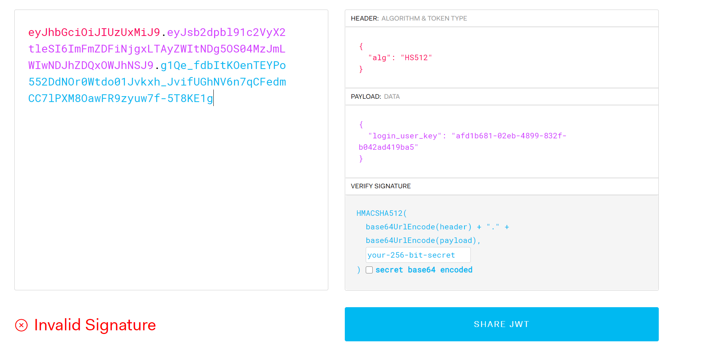Click the base64UrlEncode(header) line
Viewport: 701px width, 356px height.
pyautogui.click(x=418, y=227)
